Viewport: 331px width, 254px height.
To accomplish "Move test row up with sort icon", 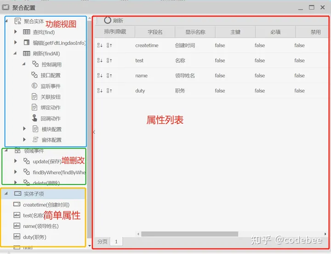I will (109, 61).
